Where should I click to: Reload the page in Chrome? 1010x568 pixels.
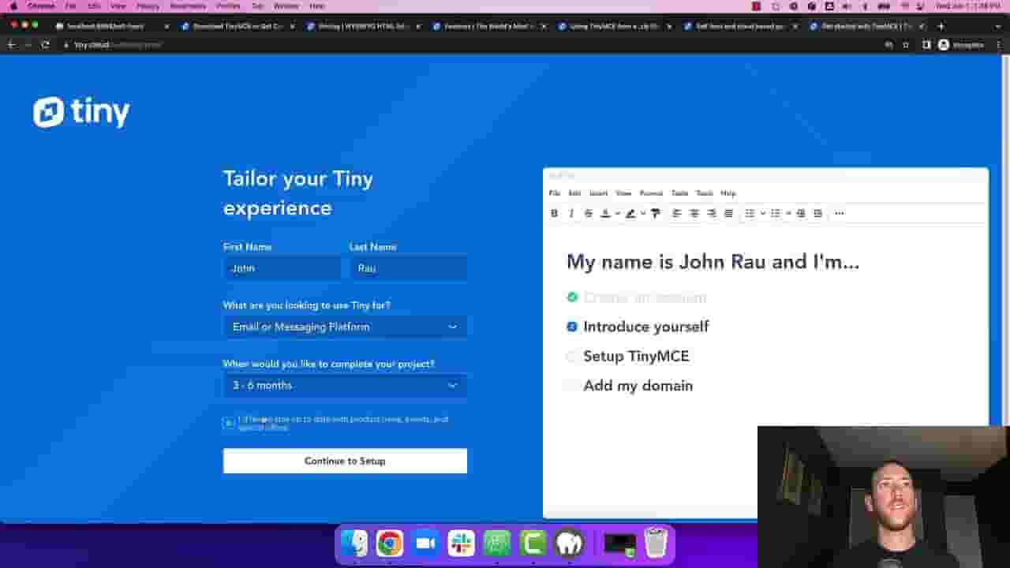(45, 45)
